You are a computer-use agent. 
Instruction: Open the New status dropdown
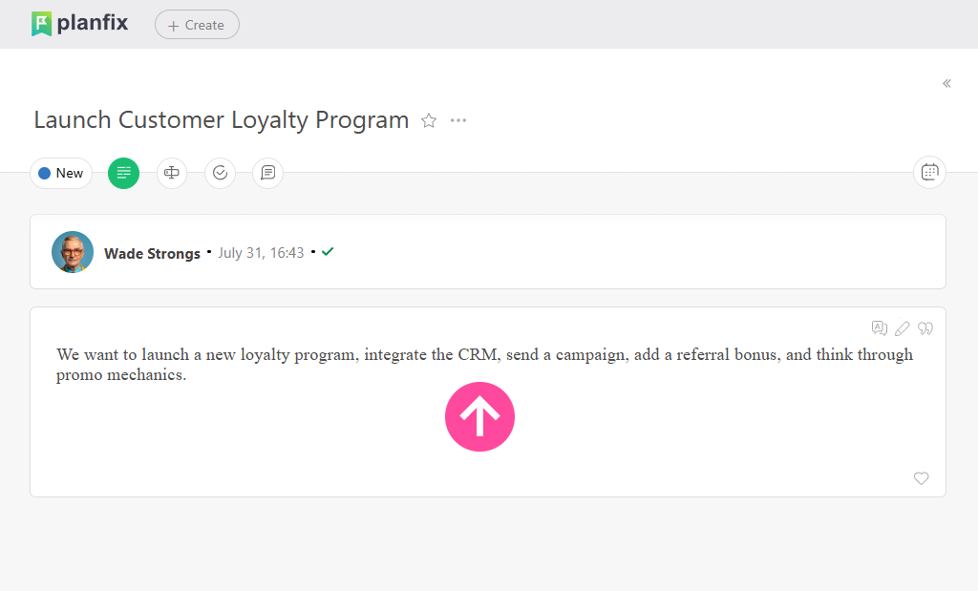pyautogui.click(x=61, y=173)
